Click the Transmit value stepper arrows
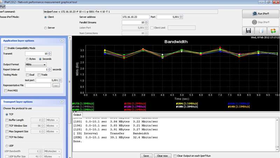Screen dimensions: 280x158 (49, 53)
